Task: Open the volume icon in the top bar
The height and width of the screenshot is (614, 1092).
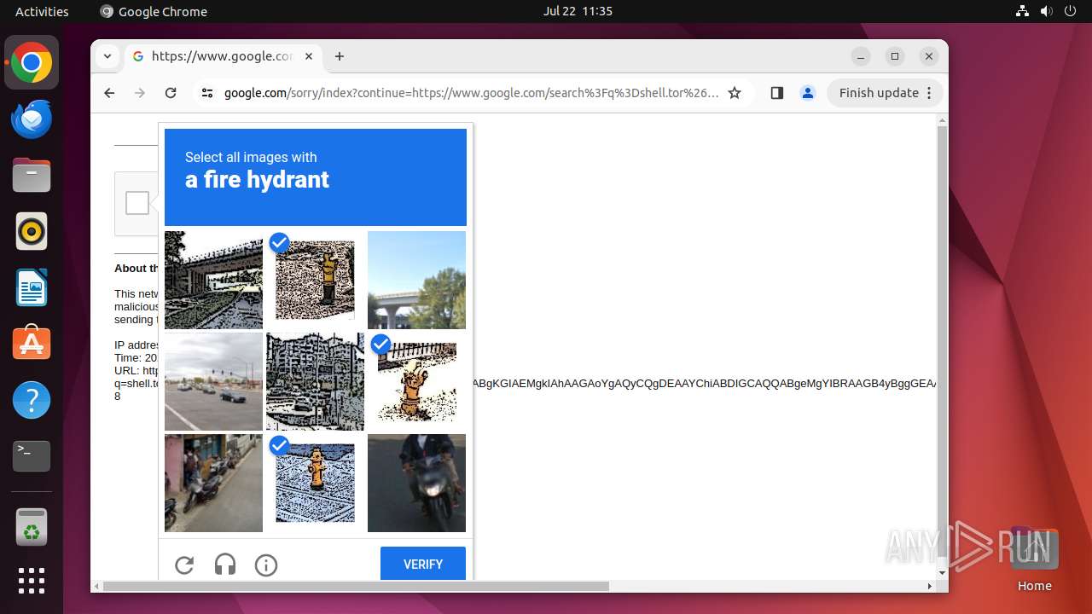Action: [x=1047, y=11]
